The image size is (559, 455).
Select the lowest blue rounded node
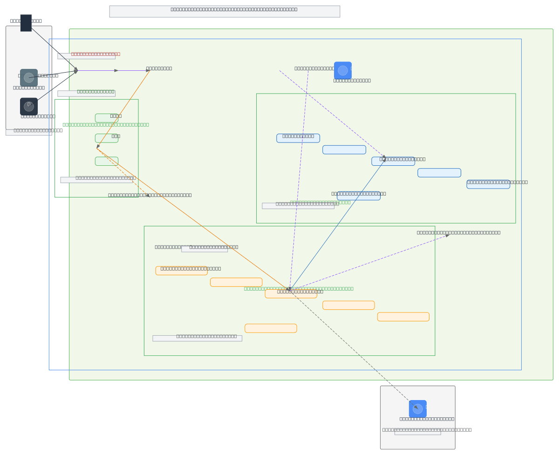[x=359, y=196]
